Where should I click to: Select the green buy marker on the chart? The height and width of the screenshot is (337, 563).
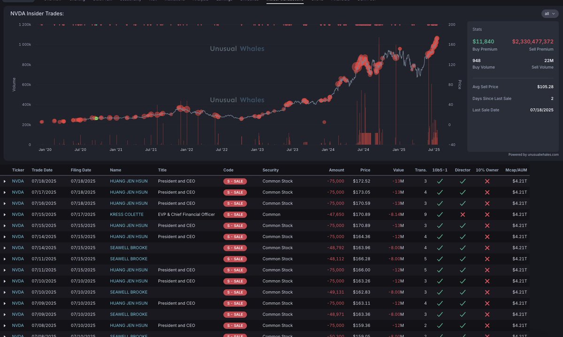pyautogui.click(x=96, y=118)
